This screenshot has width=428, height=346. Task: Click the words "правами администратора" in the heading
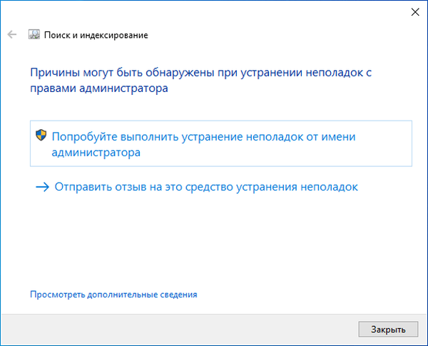pyautogui.click(x=98, y=88)
